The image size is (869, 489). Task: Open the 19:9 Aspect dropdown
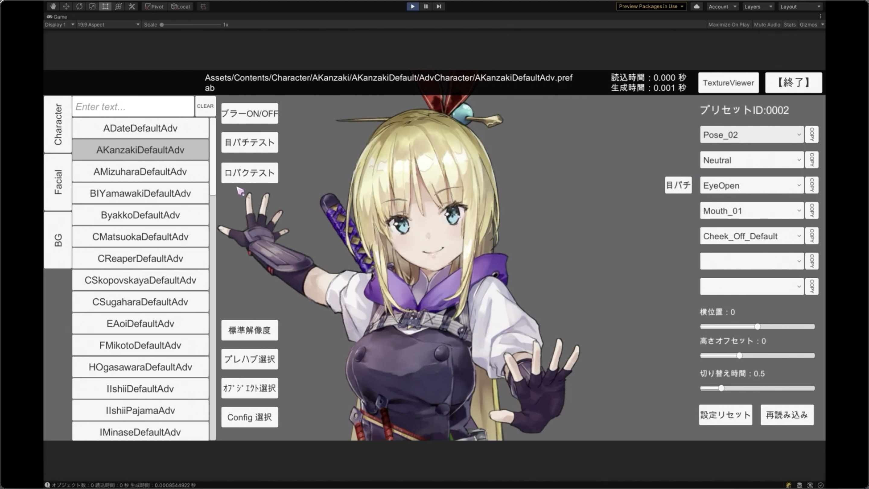click(x=108, y=25)
